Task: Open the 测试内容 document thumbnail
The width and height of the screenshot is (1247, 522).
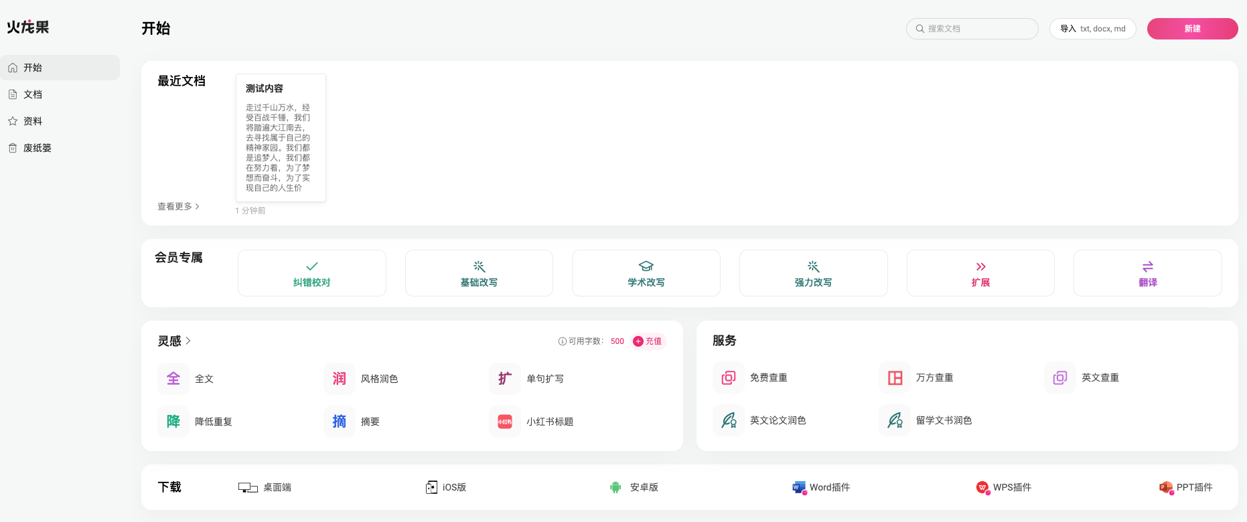Action: [x=281, y=138]
